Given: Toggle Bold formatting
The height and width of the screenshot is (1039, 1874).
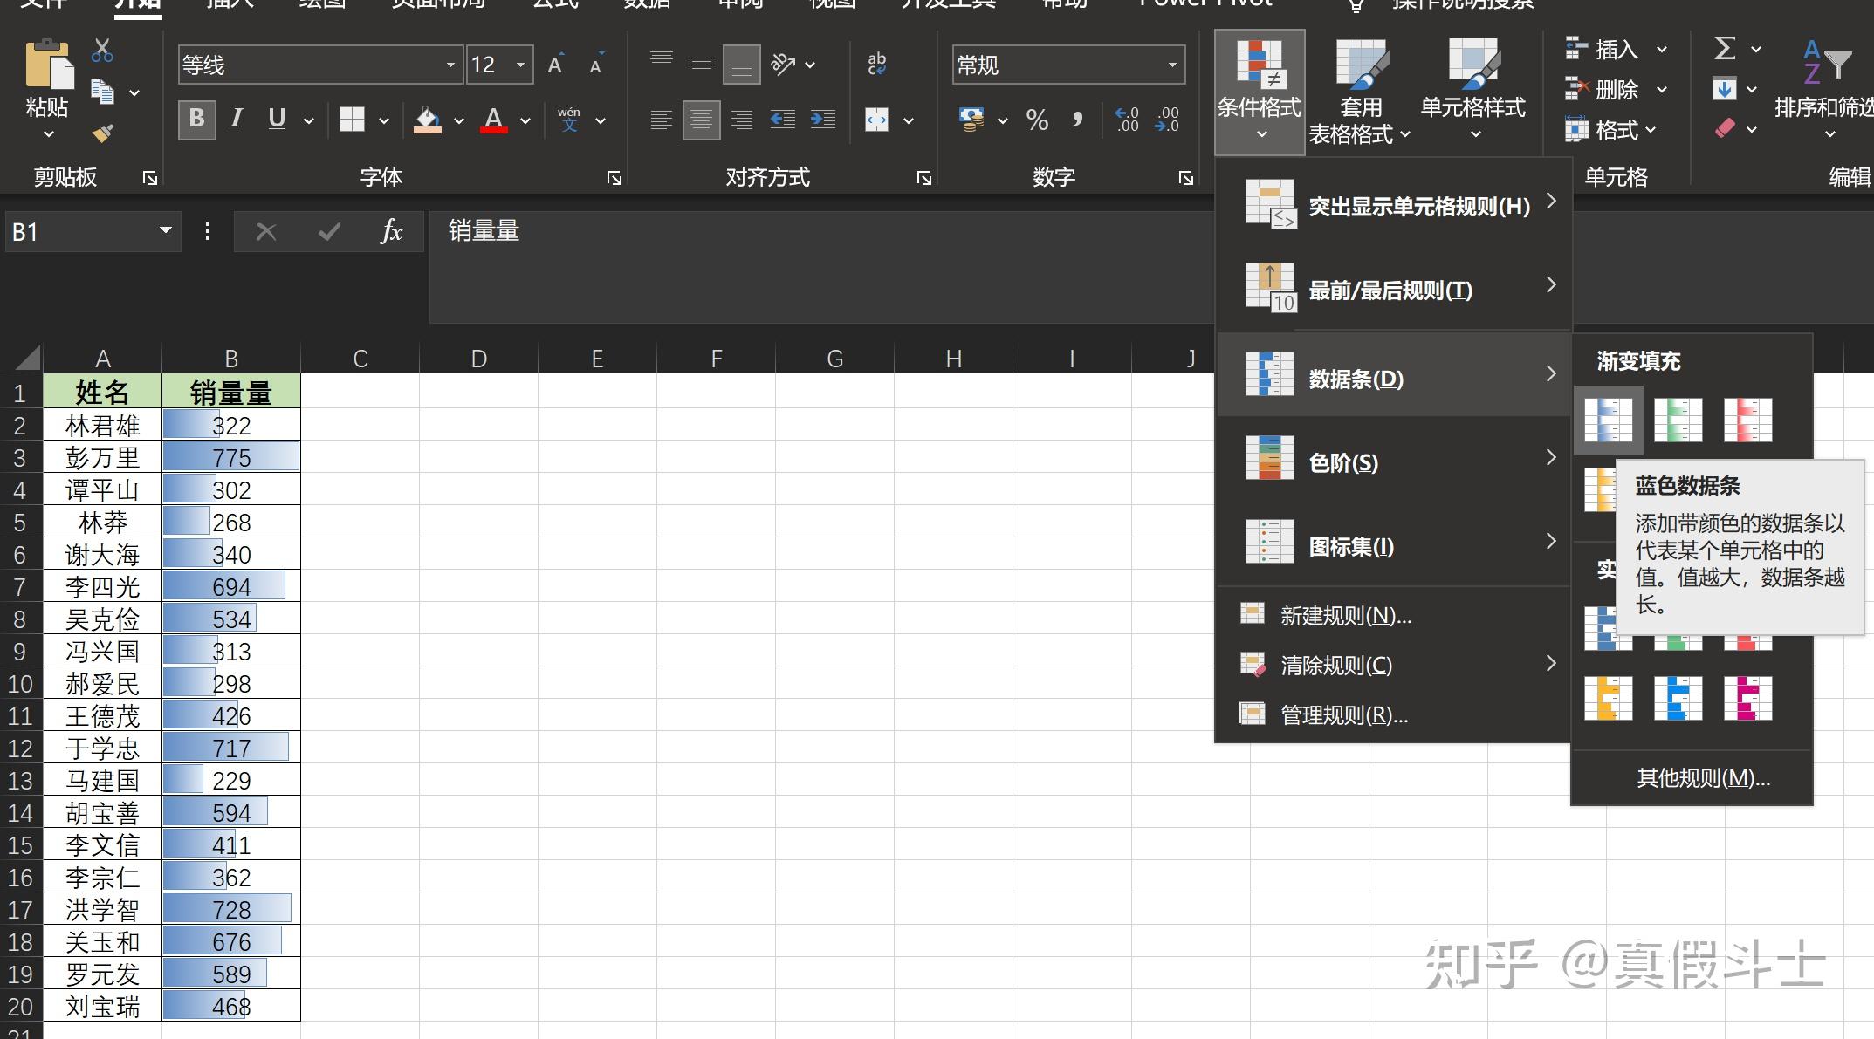Looking at the screenshot, I should point(197,119).
